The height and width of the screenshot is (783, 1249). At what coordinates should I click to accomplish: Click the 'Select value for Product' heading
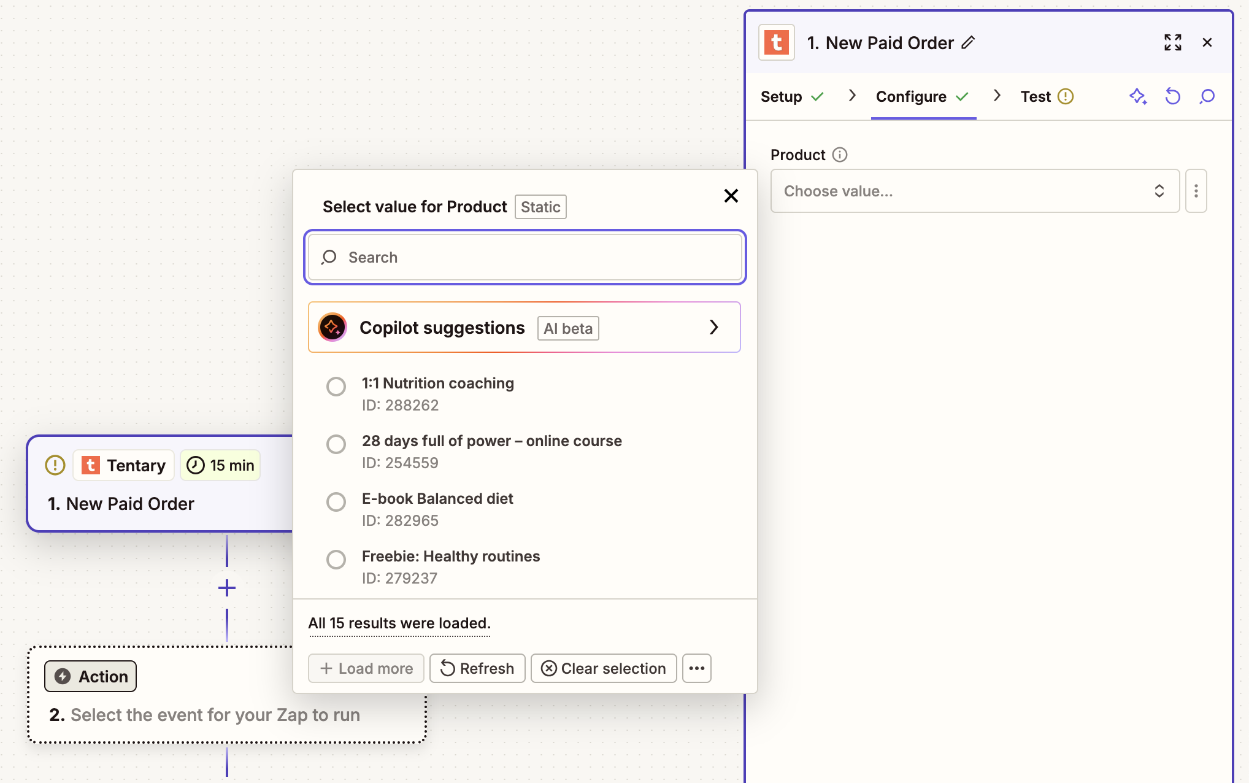tap(415, 207)
